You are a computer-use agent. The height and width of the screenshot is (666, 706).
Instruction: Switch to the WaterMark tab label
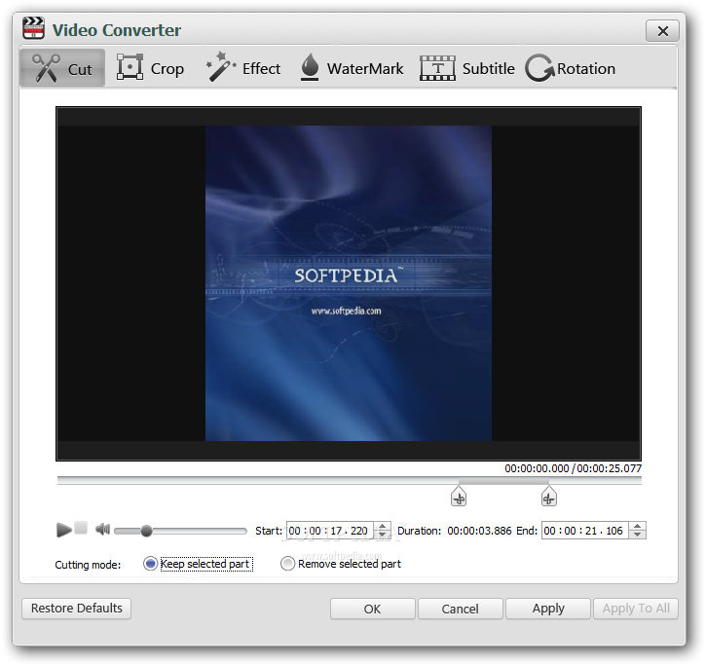(365, 68)
